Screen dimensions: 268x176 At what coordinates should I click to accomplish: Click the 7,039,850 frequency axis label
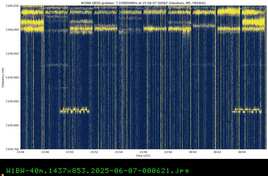coord(12,102)
